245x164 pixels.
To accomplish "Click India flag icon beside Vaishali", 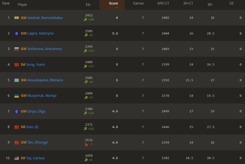I will coord(17,18).
